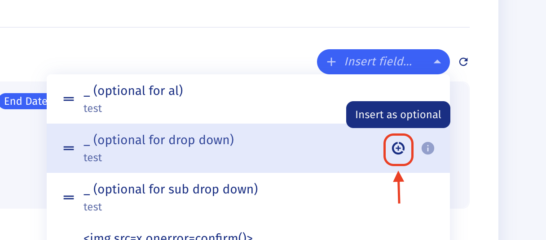
Task: Select "_ (optional for al)" field
Action: coord(133,91)
